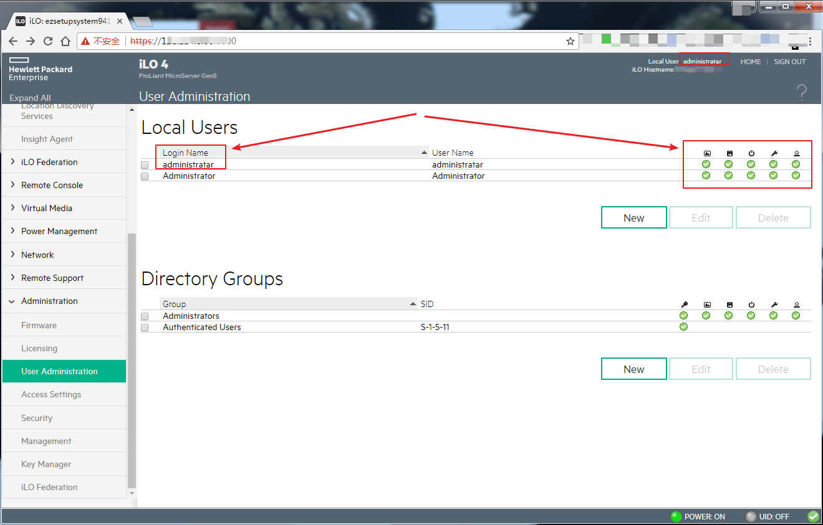Click the SIGN OUT link

click(x=789, y=62)
